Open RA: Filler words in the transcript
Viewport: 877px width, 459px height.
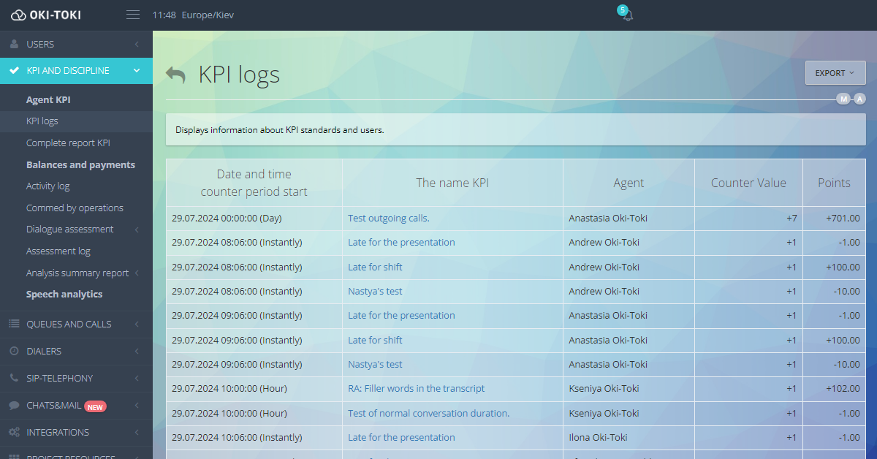(x=416, y=389)
